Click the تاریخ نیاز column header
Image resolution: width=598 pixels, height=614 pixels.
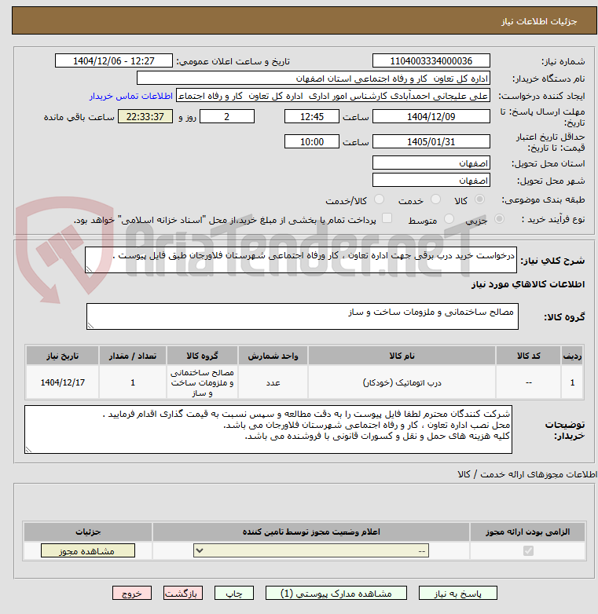63,356
